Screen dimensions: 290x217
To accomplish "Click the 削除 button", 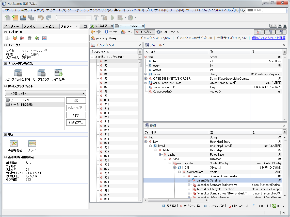I will (x=76, y=115).
